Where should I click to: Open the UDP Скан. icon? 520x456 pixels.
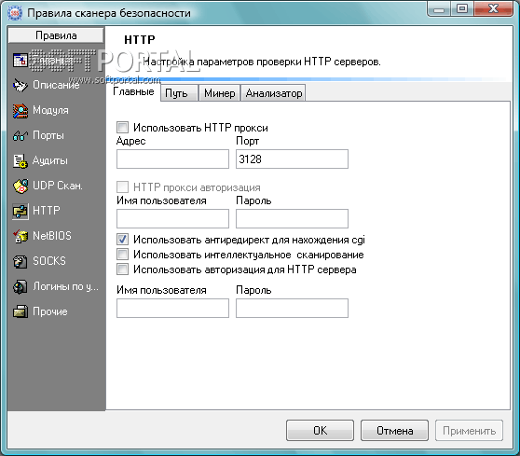[x=21, y=186]
